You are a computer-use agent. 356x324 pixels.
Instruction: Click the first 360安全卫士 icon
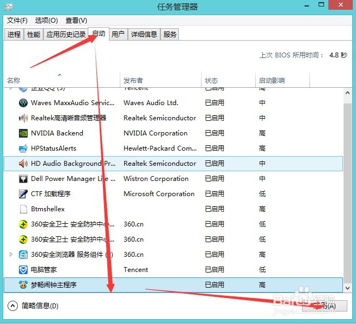(23, 224)
